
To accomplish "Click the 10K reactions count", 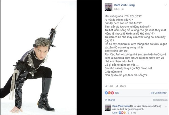I will [x=117, y=93].
